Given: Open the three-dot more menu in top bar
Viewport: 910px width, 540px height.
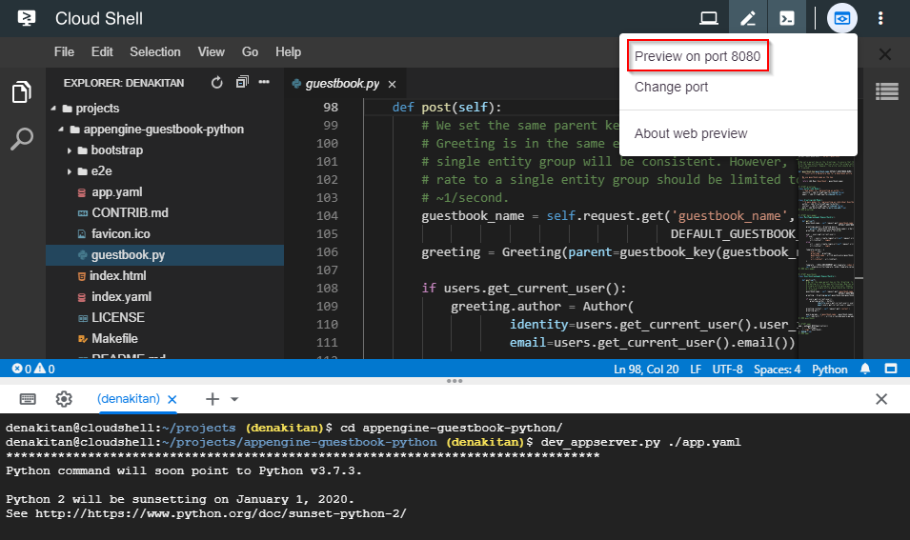Looking at the screenshot, I should [880, 18].
